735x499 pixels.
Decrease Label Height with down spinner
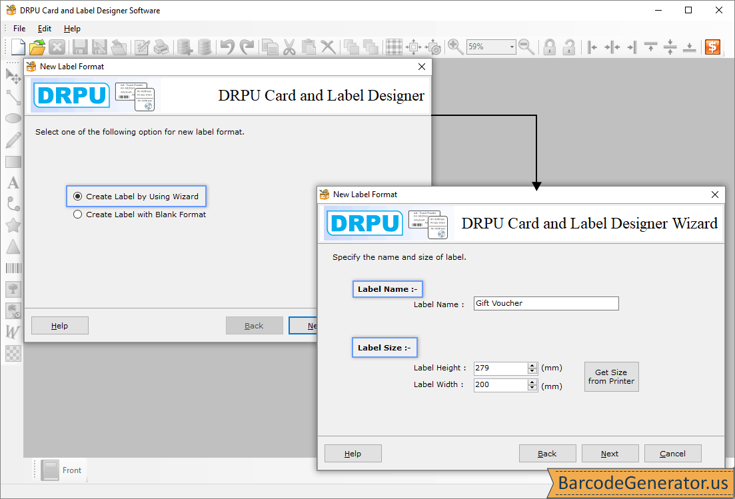(532, 372)
